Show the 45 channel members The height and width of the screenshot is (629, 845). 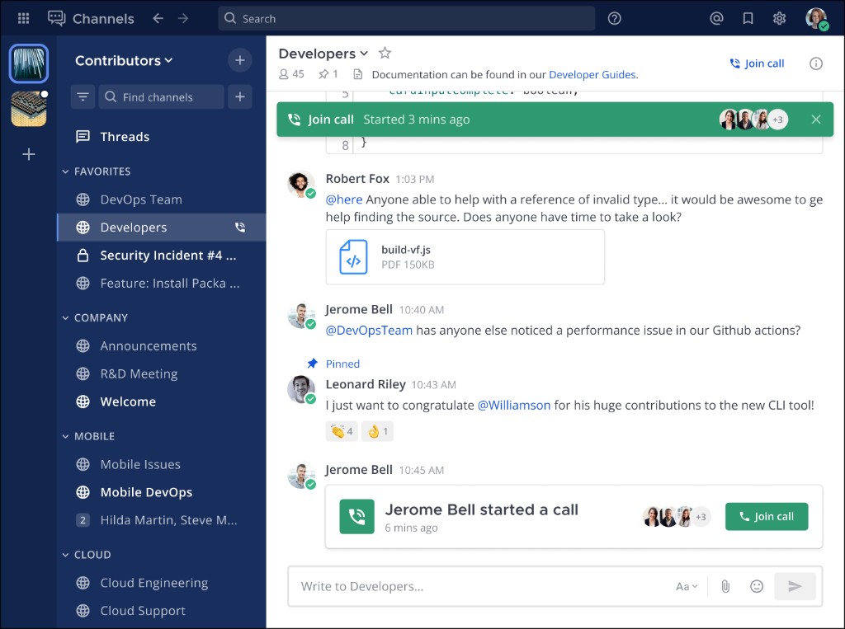click(x=291, y=74)
